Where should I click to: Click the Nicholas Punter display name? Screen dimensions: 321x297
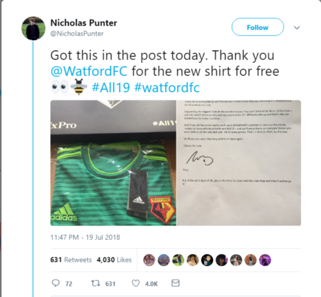click(x=84, y=23)
